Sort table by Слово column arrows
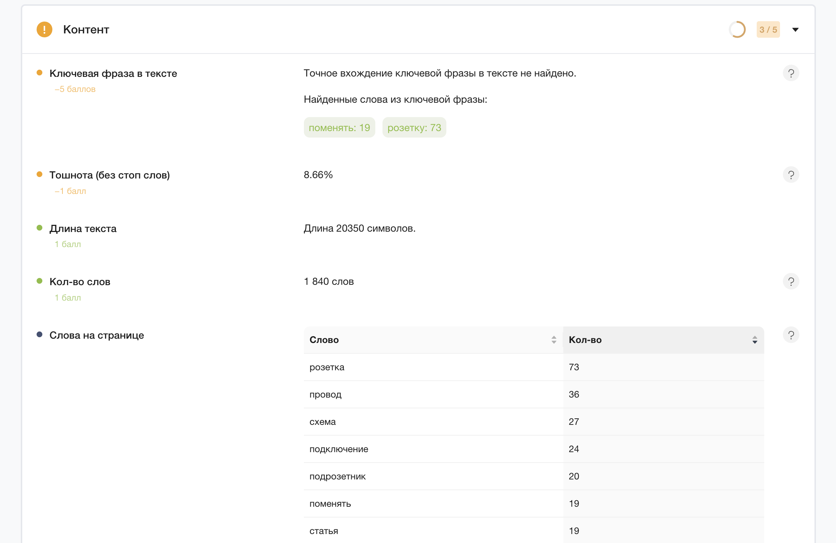Viewport: 836px width, 543px height. point(554,340)
